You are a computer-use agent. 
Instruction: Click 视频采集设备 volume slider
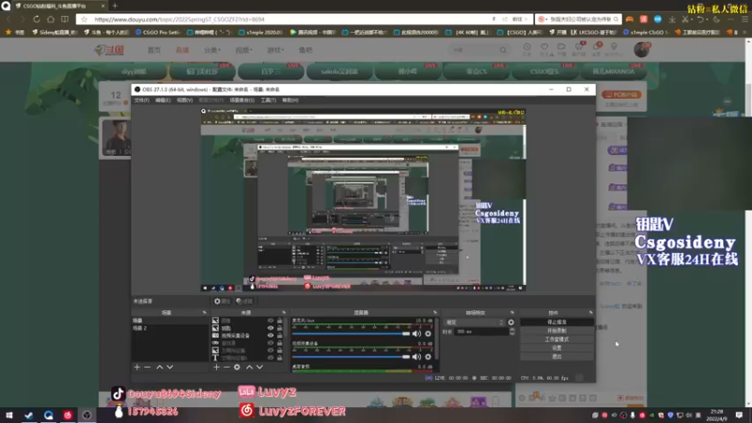(x=351, y=357)
